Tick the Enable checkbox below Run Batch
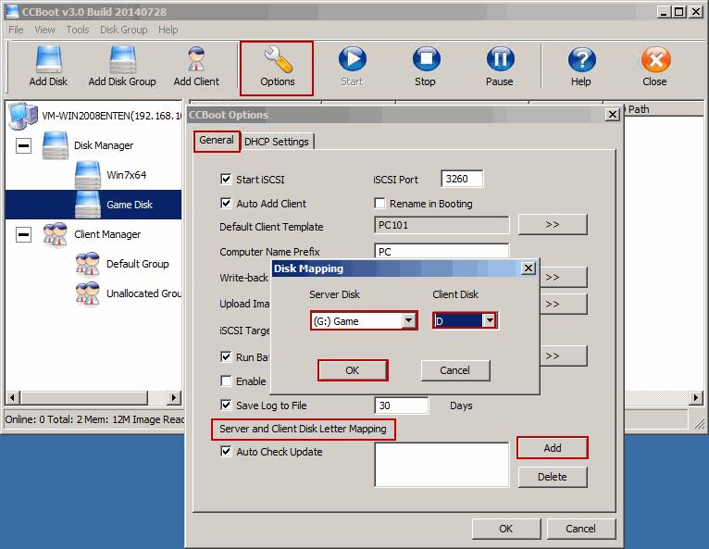 click(x=226, y=381)
